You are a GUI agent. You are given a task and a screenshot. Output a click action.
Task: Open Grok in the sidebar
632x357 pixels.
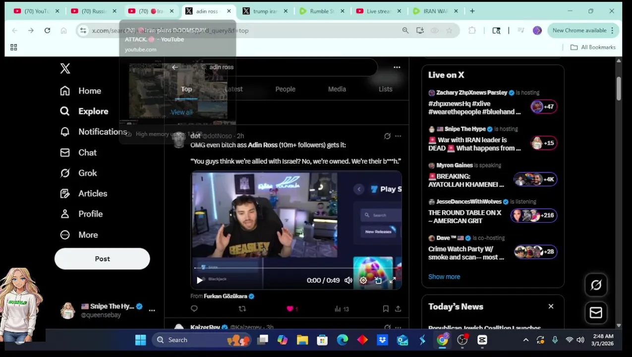coord(78,173)
